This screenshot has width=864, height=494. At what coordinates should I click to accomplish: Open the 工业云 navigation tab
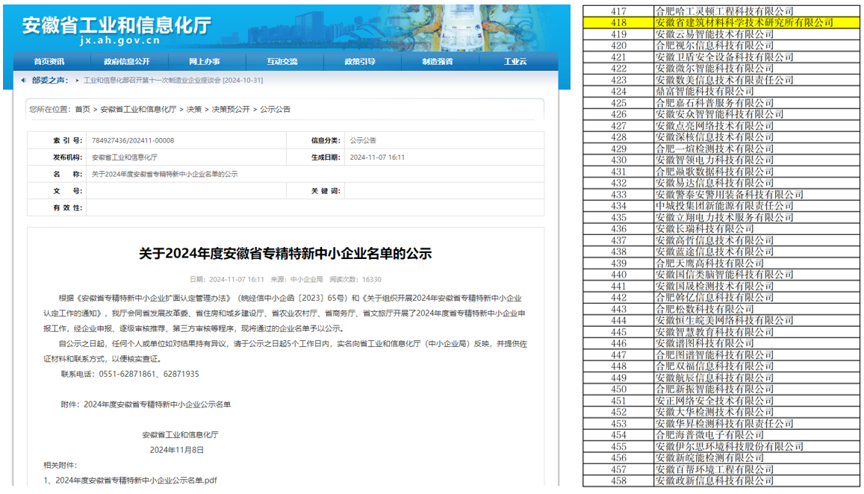(515, 62)
